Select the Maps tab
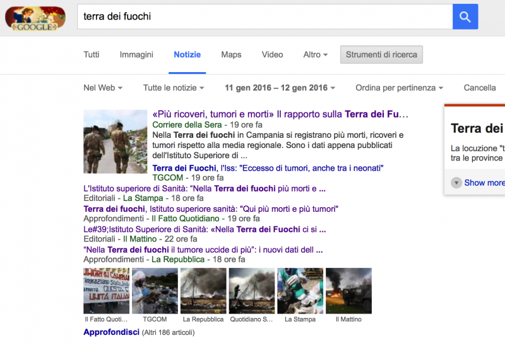 [231, 54]
